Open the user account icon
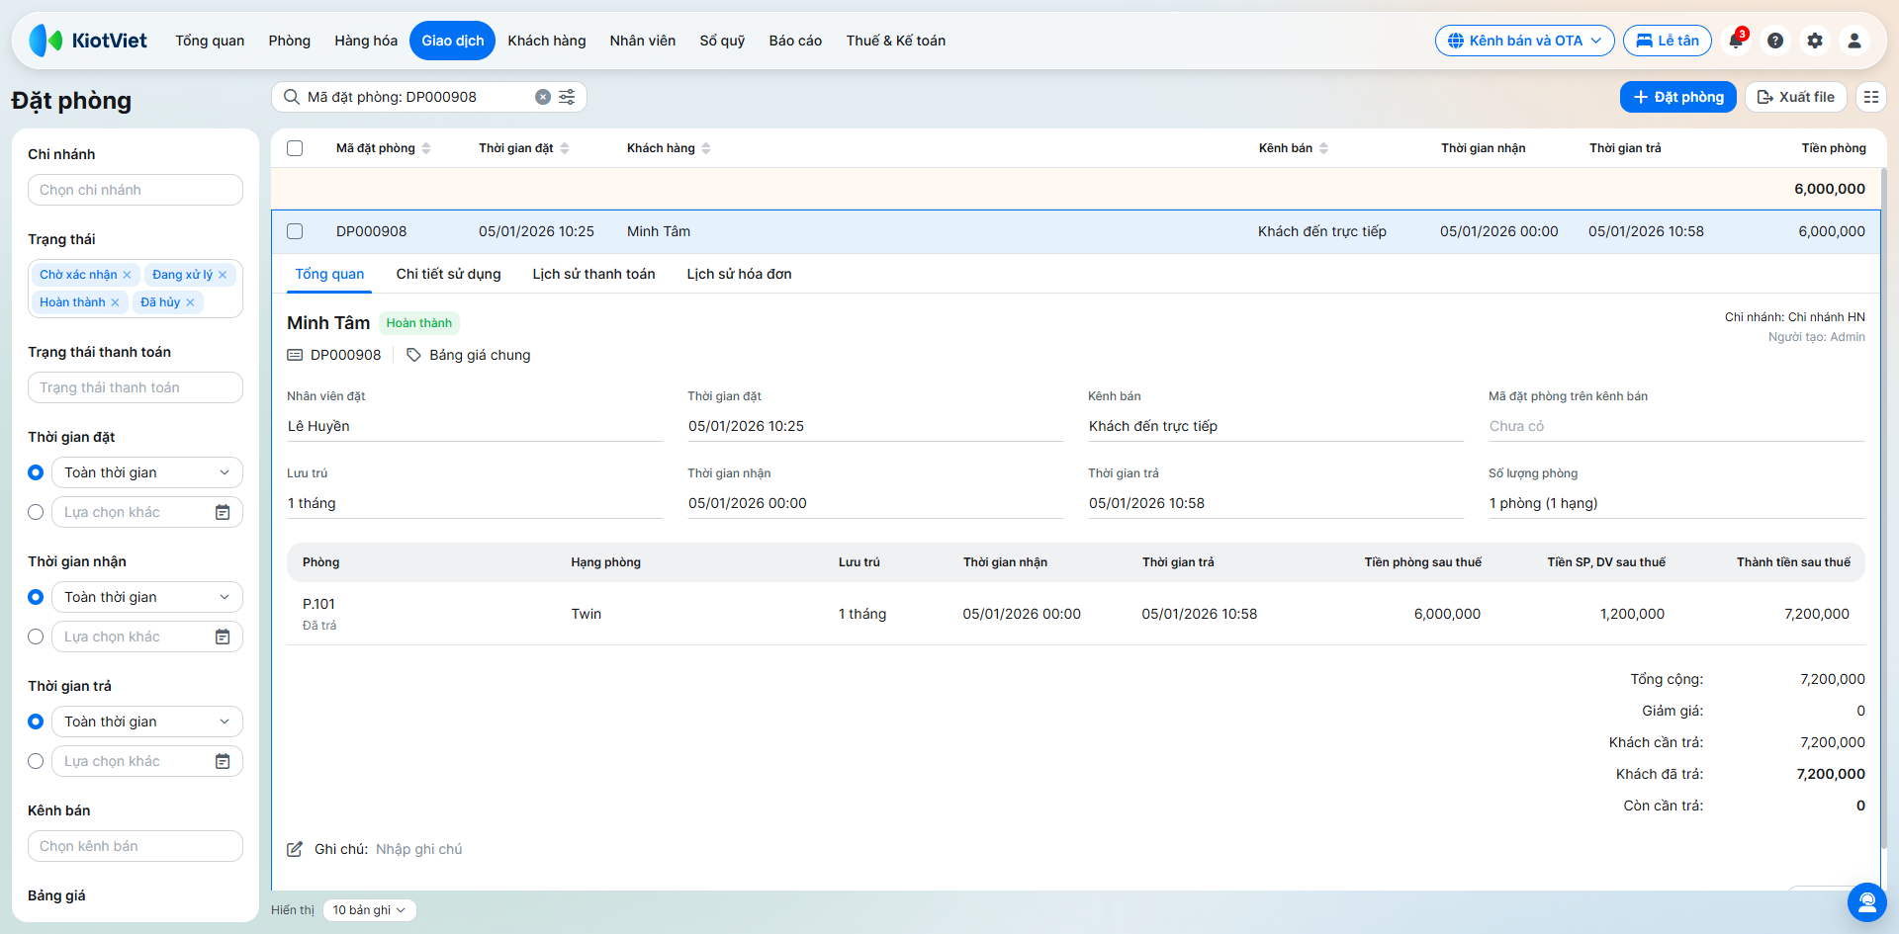This screenshot has height=934, width=1899. click(1854, 41)
